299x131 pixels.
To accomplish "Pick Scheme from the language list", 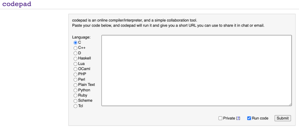I will click(75, 101).
